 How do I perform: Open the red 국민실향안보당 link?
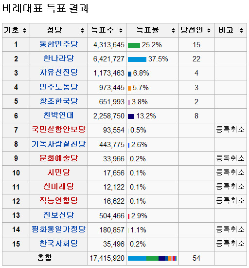[59, 130]
